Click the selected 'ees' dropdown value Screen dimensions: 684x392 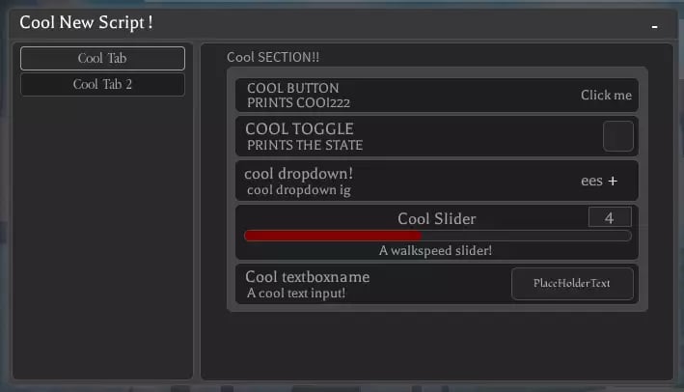(590, 182)
